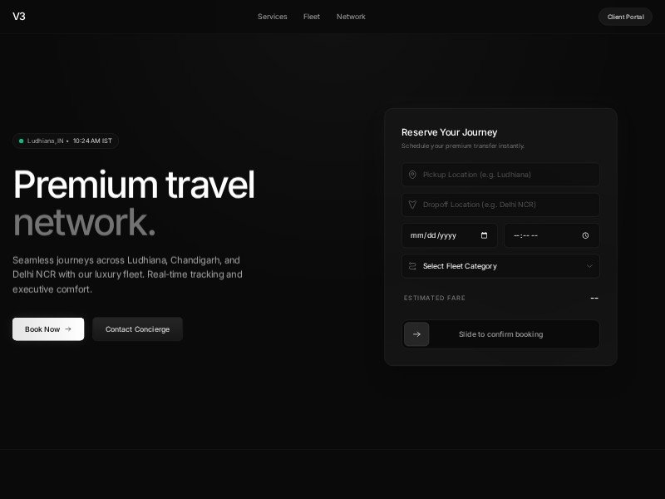This screenshot has height=499, width=665.
Task: Click the dropoff location marker icon
Action: (x=412, y=205)
